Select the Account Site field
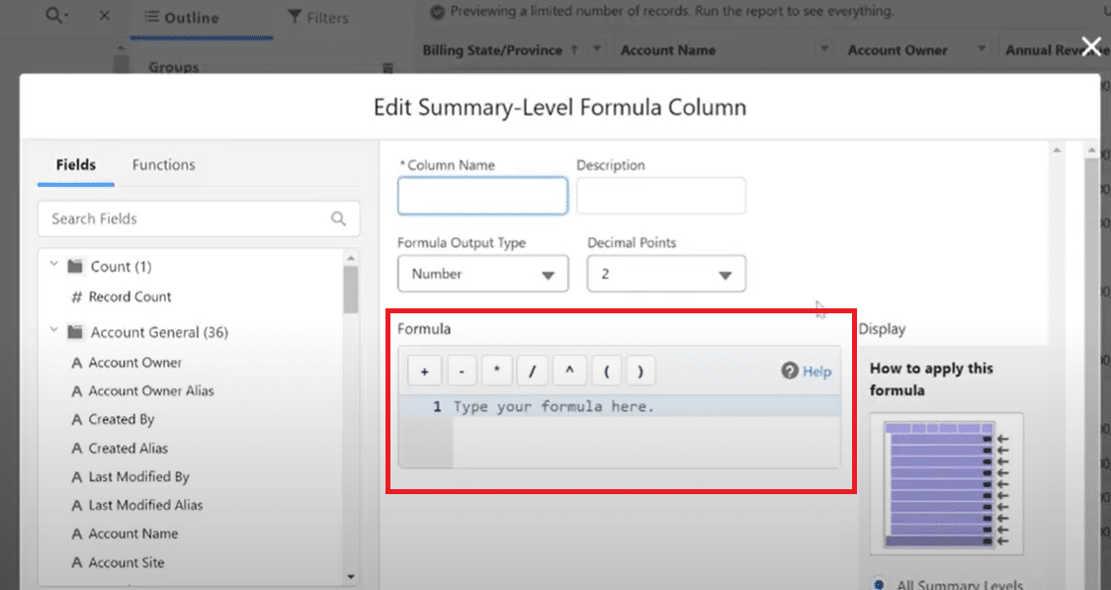The height and width of the screenshot is (590, 1111). (x=118, y=562)
